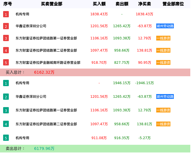Select the red rank 3 badge
192x153 pixels.
(x=6, y=38)
